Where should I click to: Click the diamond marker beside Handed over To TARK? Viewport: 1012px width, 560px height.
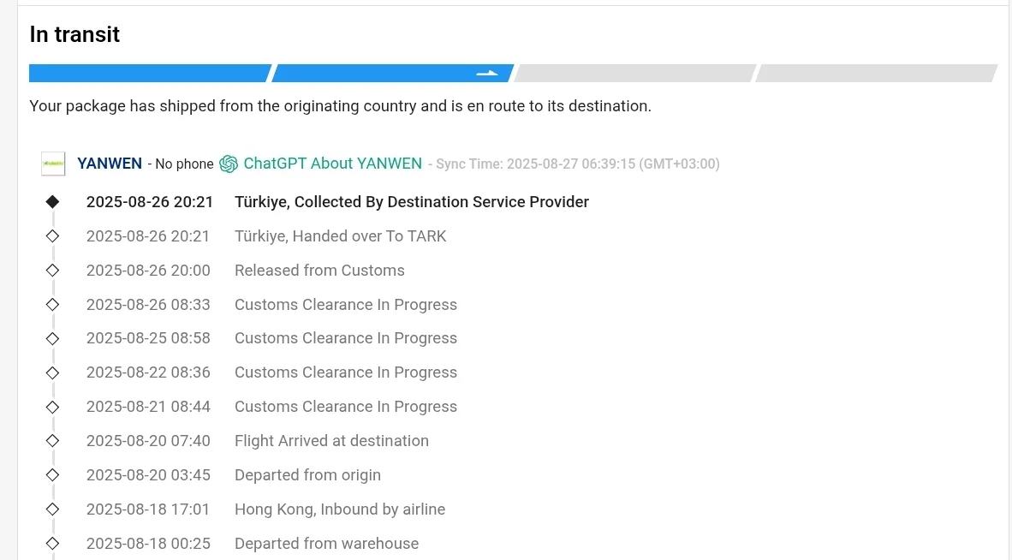pos(52,236)
